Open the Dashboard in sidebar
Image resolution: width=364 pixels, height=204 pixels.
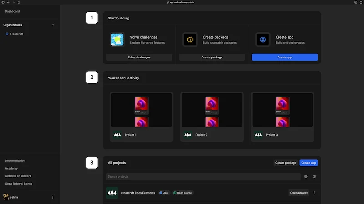pyautogui.click(x=12, y=11)
